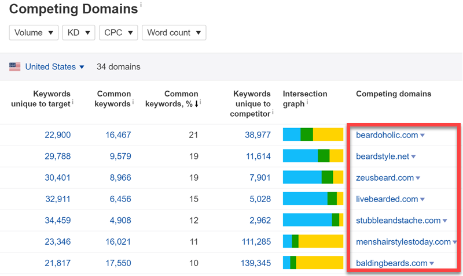
Task: Click intersection graph bar for zeusbeard.com
Action: click(313, 177)
